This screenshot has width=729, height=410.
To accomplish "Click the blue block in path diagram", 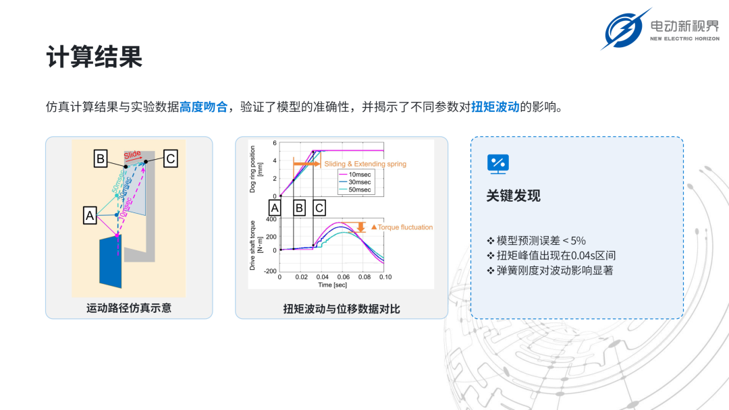I will coord(111,262).
